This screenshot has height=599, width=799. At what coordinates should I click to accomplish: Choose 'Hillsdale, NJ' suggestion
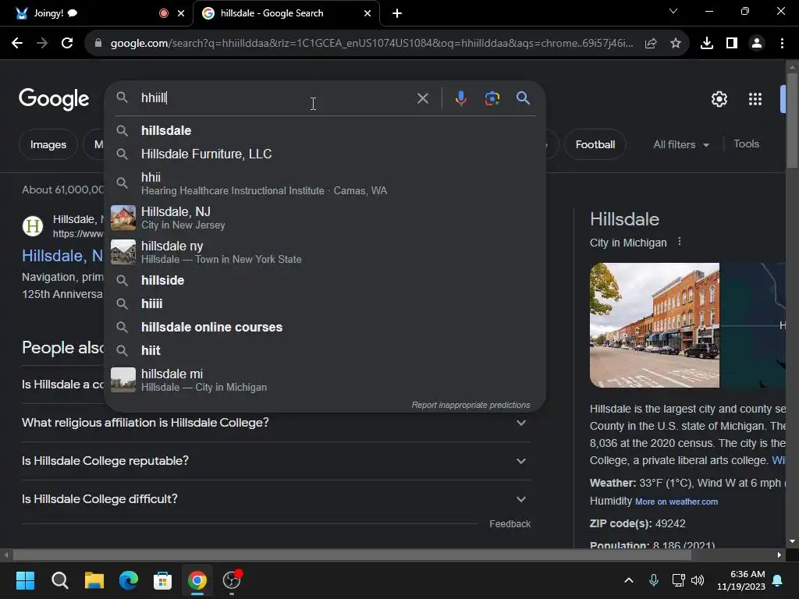click(x=325, y=218)
